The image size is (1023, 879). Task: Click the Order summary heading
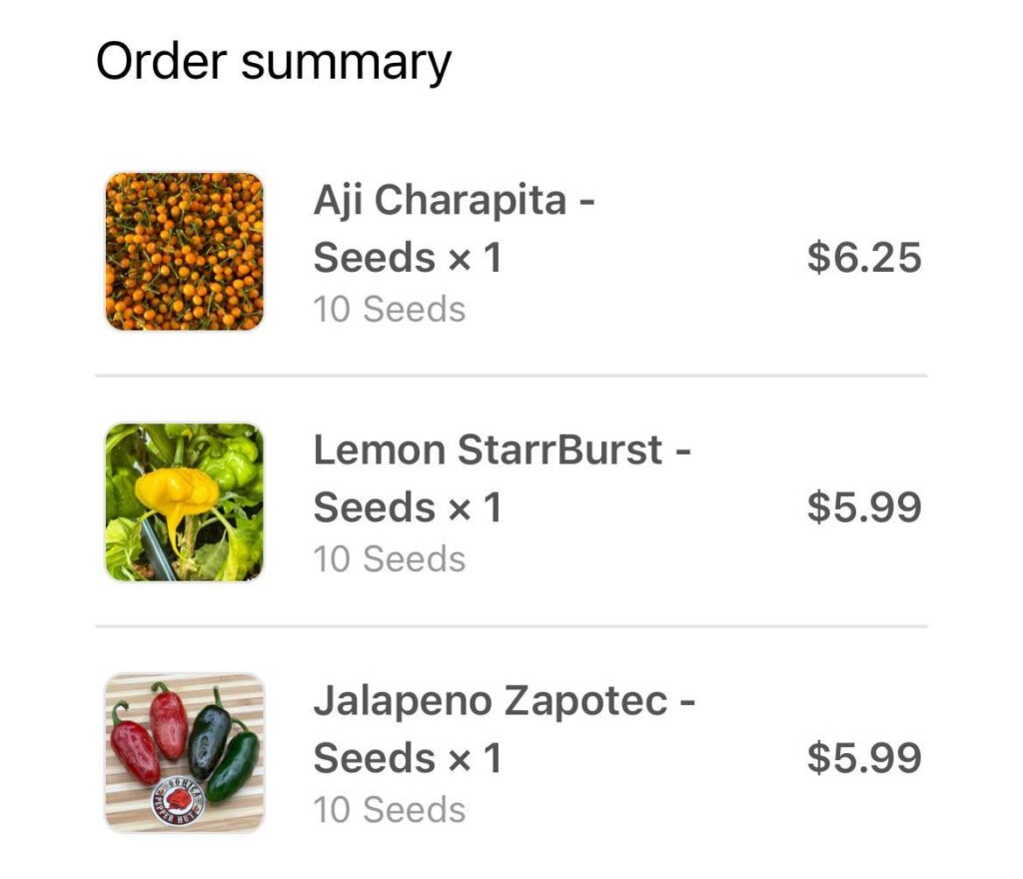click(x=272, y=60)
